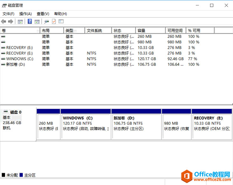Maximize the Disk Management window
This screenshot has width=233, height=185.
pos(212,5)
